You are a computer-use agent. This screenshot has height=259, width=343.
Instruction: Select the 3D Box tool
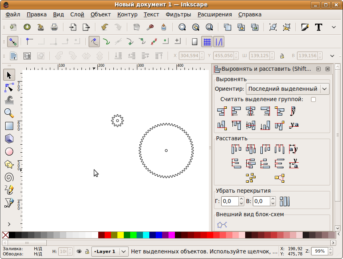(x=9, y=139)
